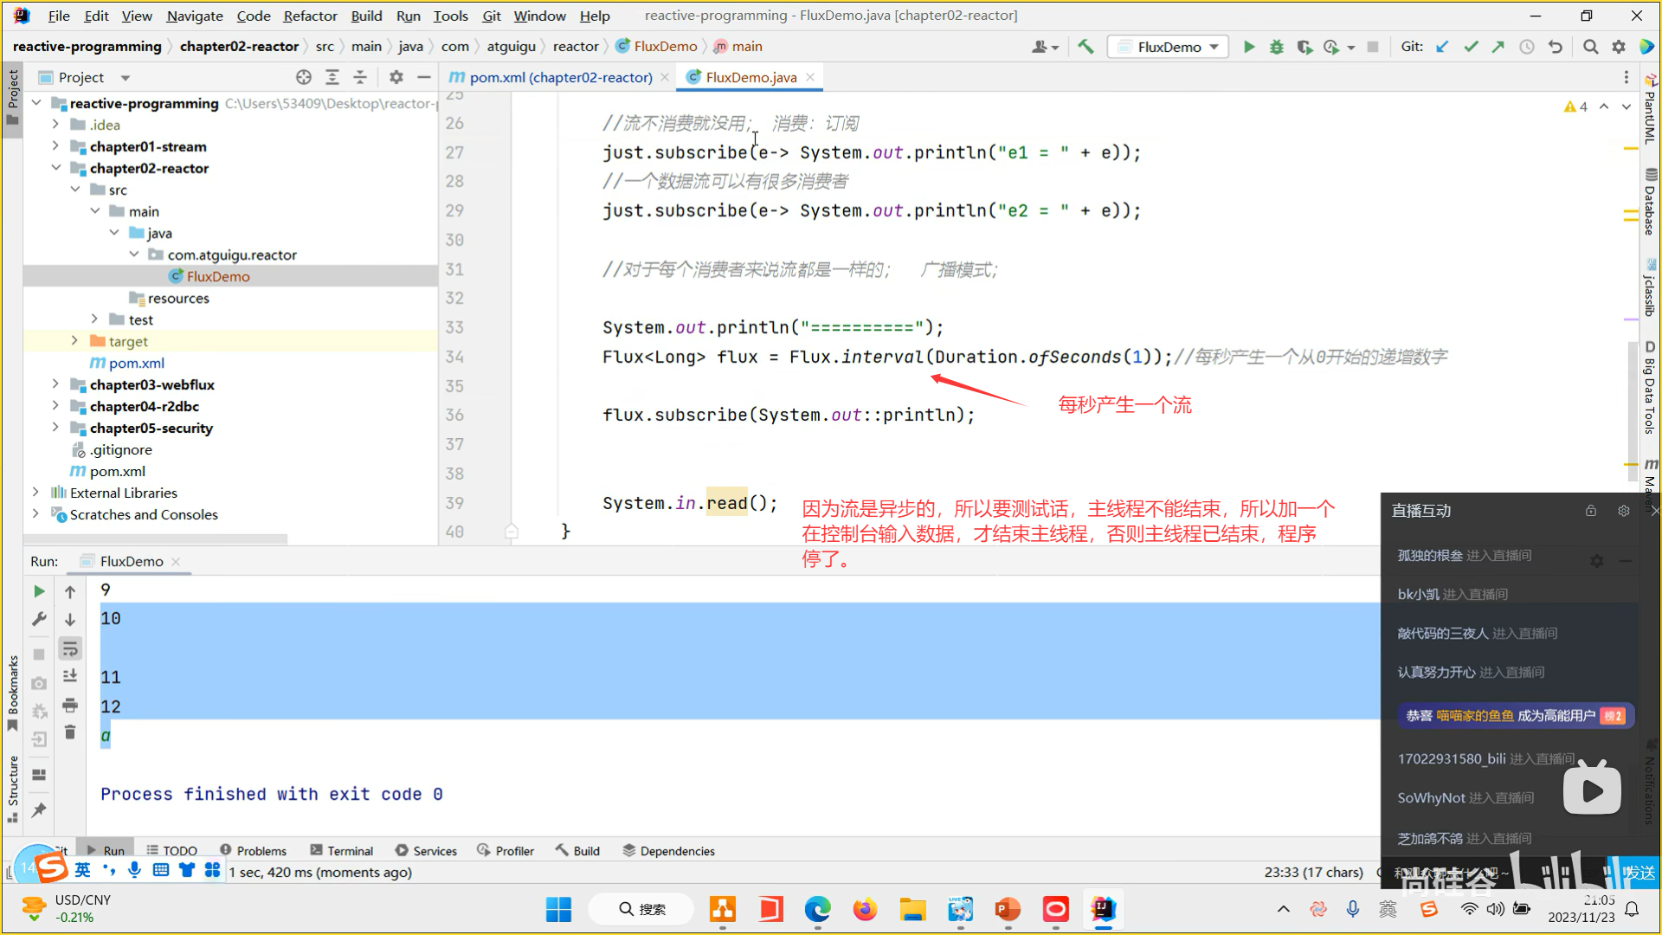Rerun FluxDemo in the Run panel
Screen dimensions: 1662x935
(x=39, y=591)
